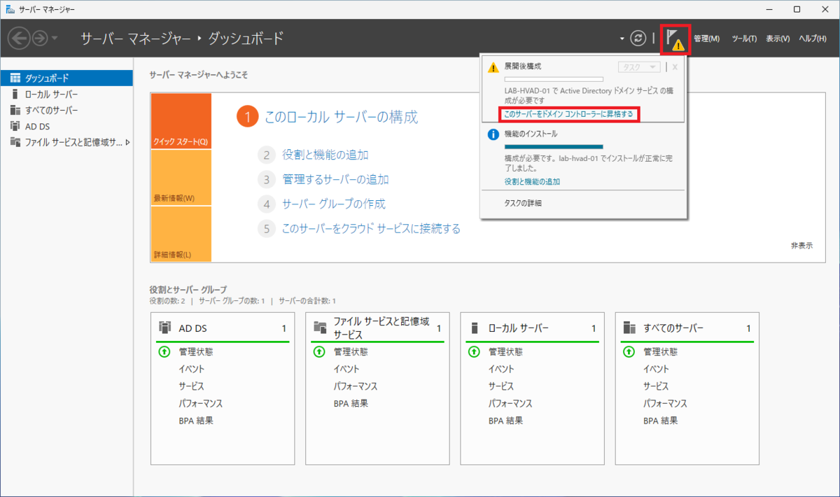
Task: Click the yellow warning icon of 展開後構成
Action: click(x=493, y=67)
